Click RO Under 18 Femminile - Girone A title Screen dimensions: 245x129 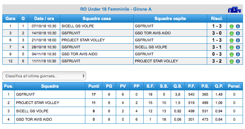116,9
